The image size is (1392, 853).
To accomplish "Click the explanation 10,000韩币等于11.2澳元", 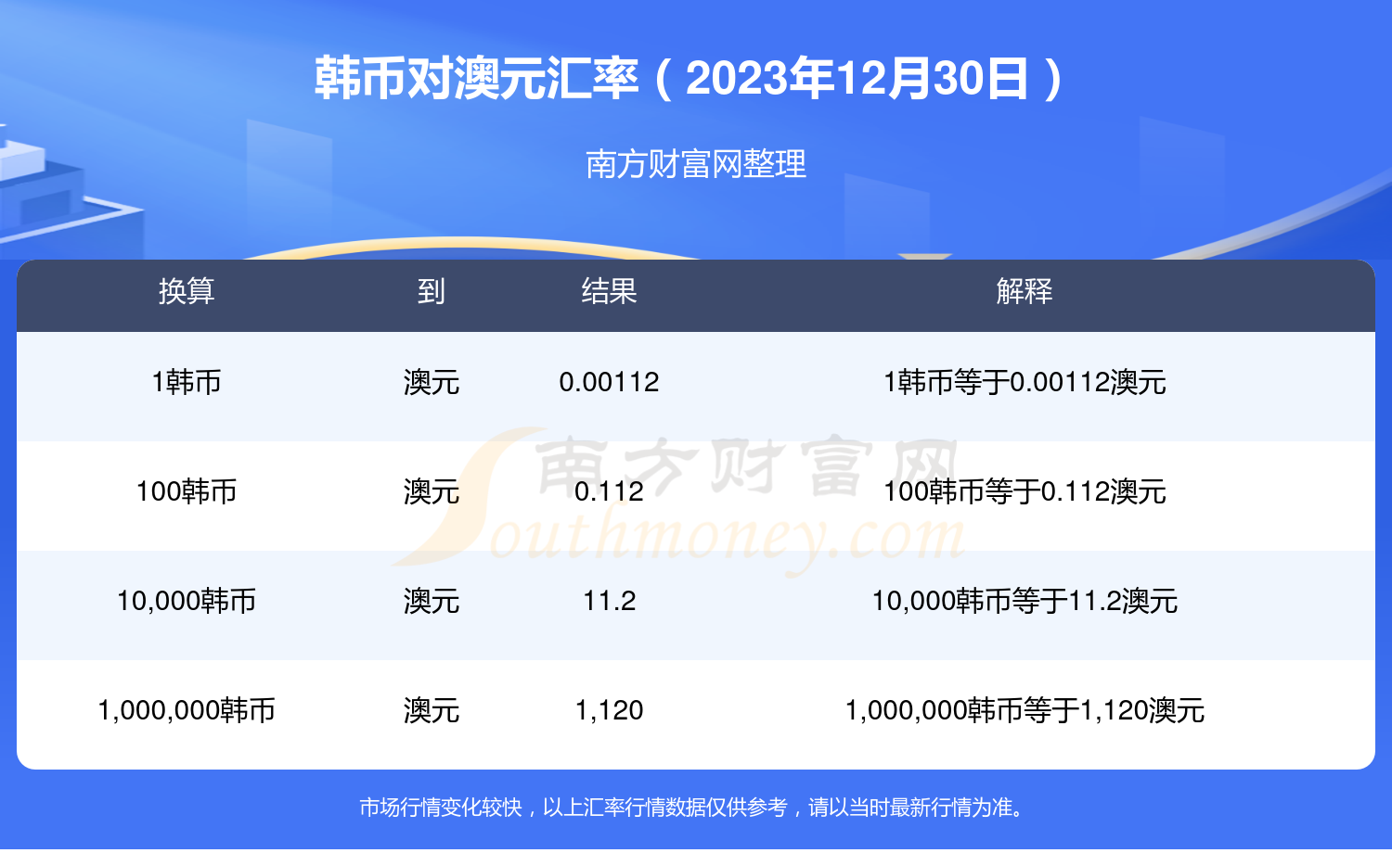I will (x=1025, y=601).
